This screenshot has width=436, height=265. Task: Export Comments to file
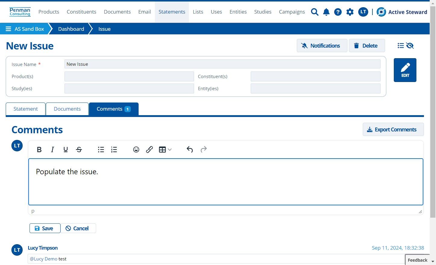pos(393,129)
